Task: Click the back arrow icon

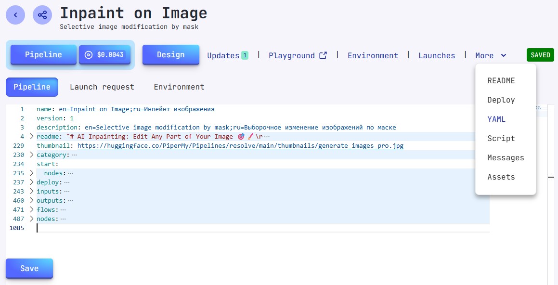Action: click(x=15, y=15)
